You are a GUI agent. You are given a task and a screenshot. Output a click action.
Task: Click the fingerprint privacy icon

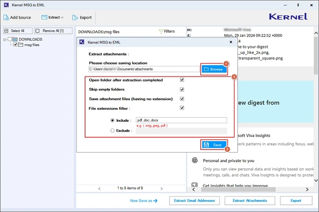coord(195,161)
